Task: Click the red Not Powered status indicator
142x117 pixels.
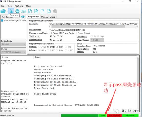Action: (114, 115)
